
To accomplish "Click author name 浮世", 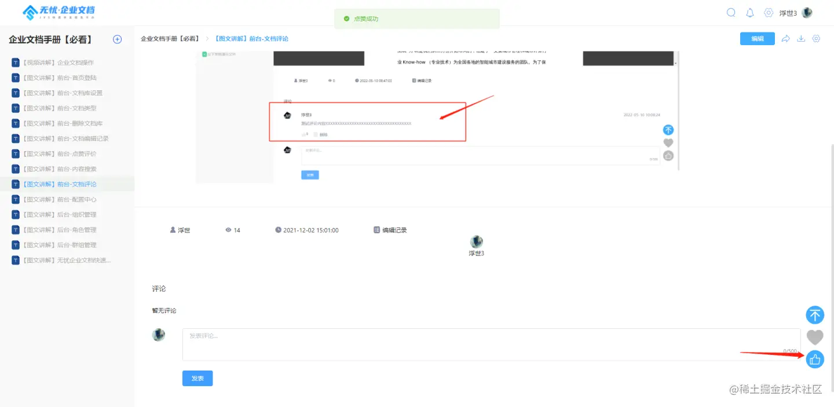I will point(184,230).
